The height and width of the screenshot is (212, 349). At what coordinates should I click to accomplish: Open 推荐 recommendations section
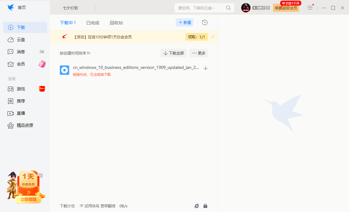pyautogui.click(x=25, y=101)
